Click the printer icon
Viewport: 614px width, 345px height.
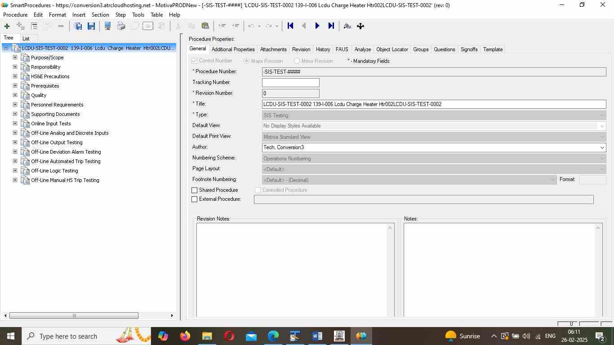pos(121,26)
